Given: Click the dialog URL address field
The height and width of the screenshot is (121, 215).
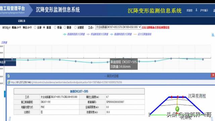Looking at the screenshot, I should click(111, 82).
